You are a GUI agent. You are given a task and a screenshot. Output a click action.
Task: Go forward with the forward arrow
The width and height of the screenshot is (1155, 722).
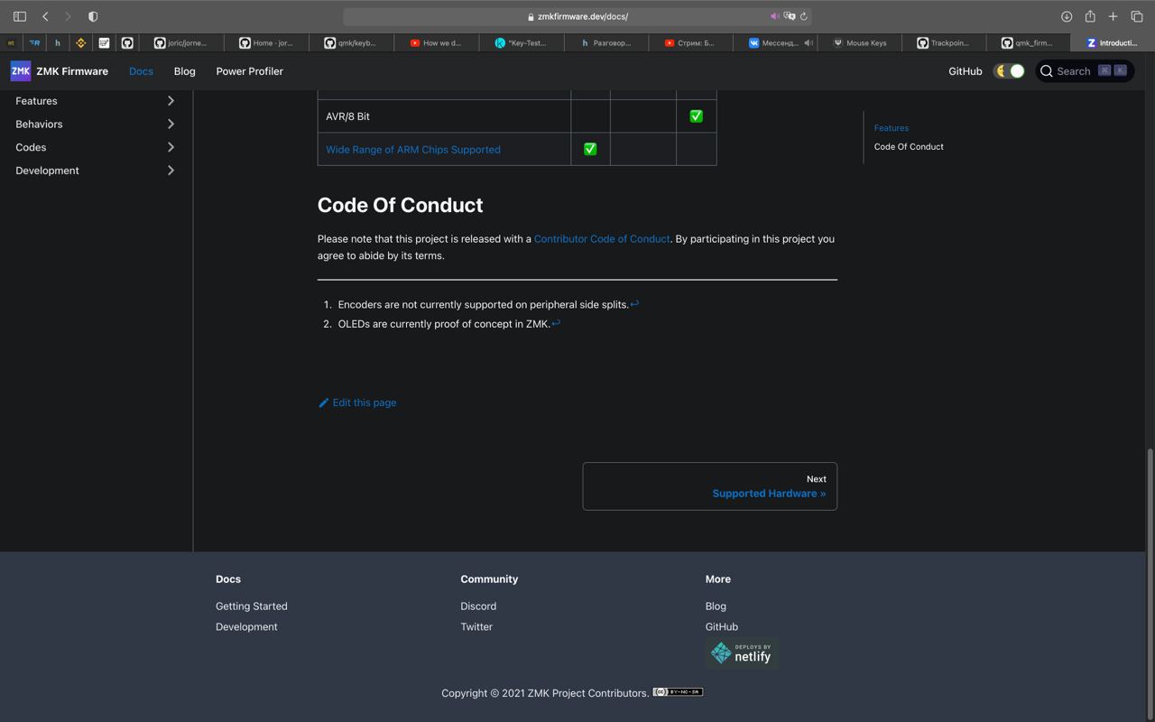68,16
